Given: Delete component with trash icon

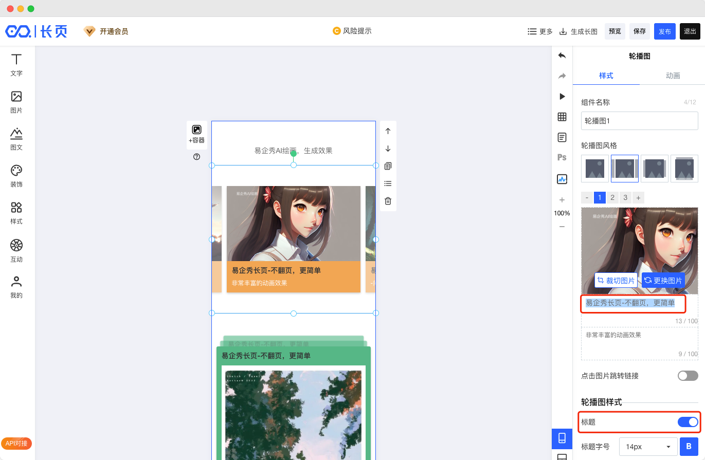Looking at the screenshot, I should click(388, 201).
